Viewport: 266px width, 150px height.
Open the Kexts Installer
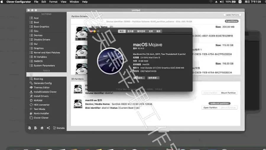click(x=41, y=114)
